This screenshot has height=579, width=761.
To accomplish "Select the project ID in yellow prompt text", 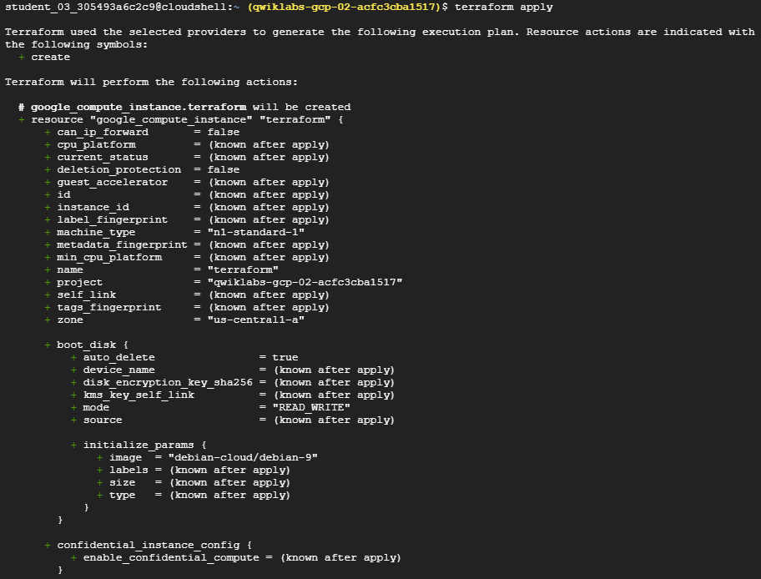I will 344,8.
